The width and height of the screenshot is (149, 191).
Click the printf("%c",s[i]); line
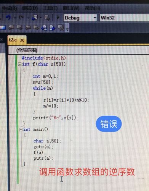(x=56, y=118)
